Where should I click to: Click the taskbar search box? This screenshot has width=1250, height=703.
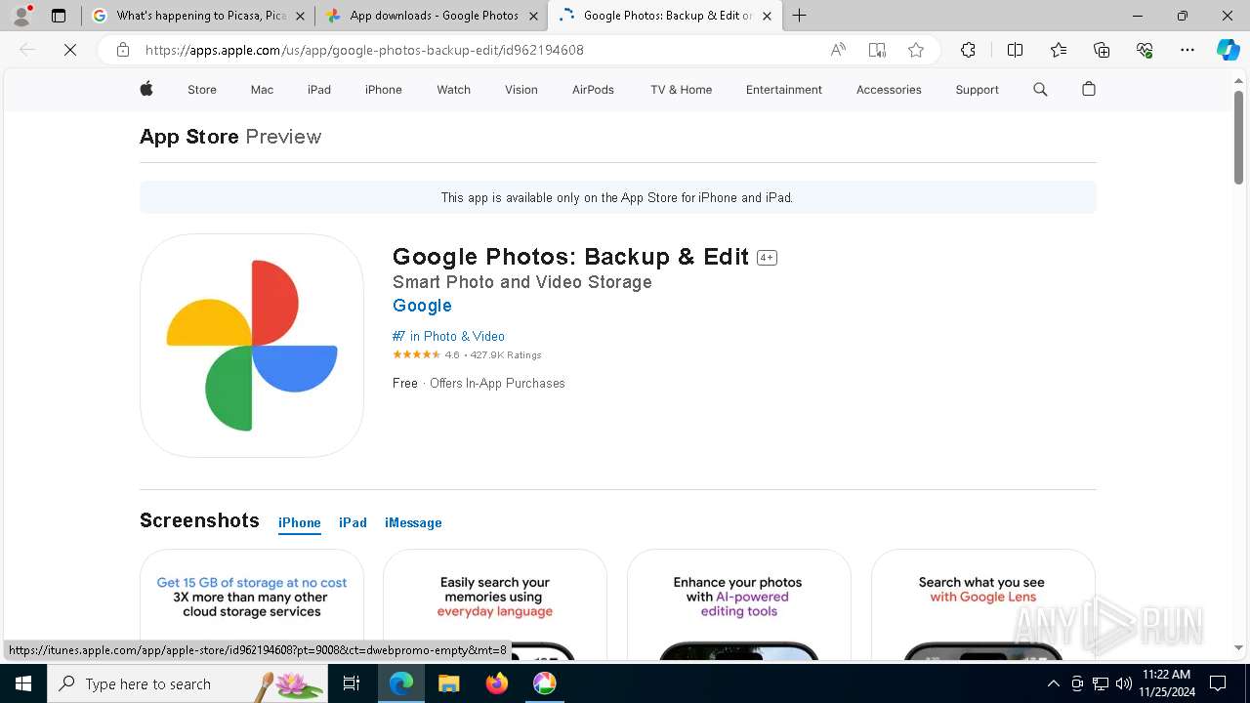(x=186, y=683)
